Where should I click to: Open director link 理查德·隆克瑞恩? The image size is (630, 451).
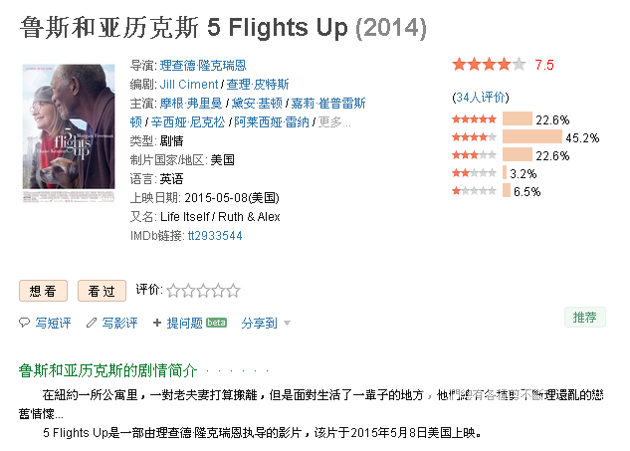coord(203,65)
